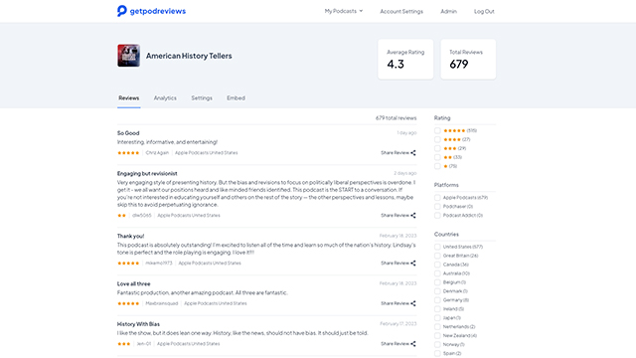Switch to the Analytics tab
Screen dimensions: 636x358
165,98
